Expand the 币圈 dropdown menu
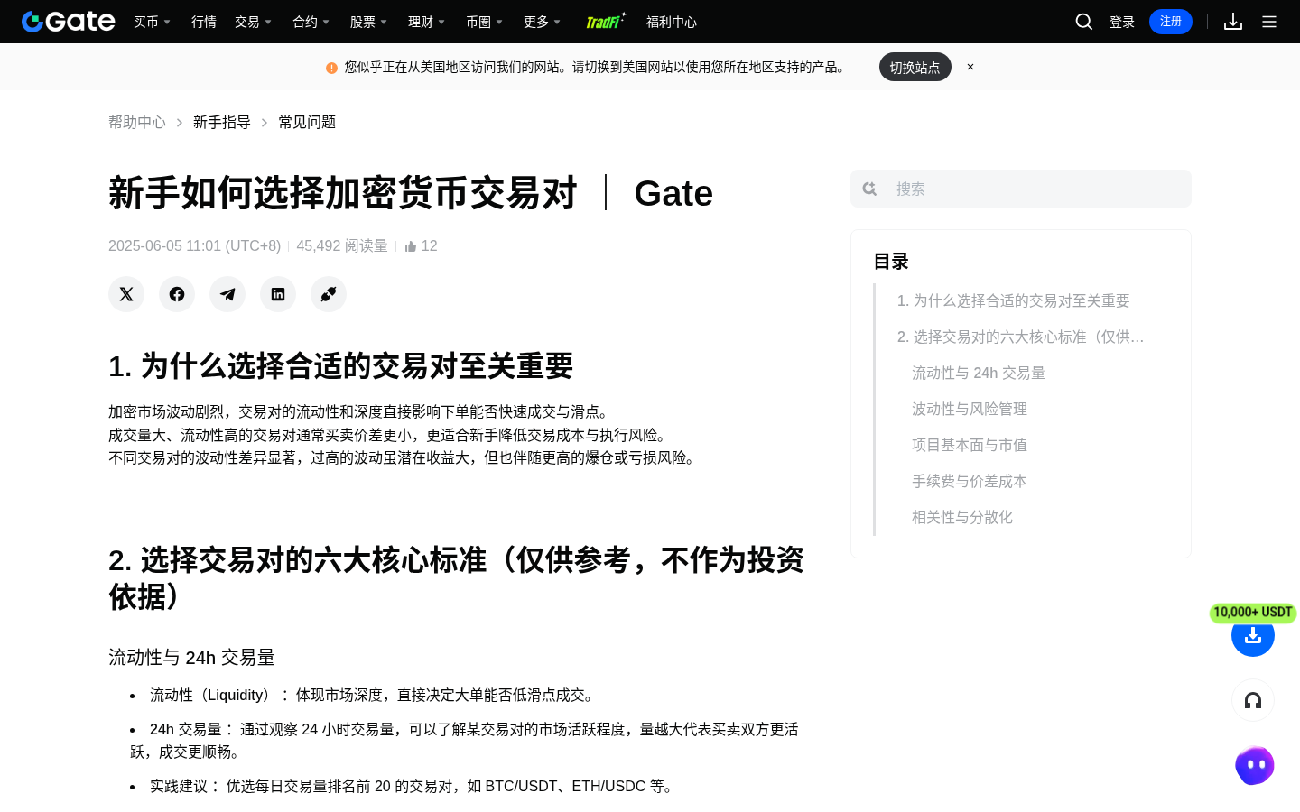Viewport: 1300px width, 812px height. [x=485, y=22]
